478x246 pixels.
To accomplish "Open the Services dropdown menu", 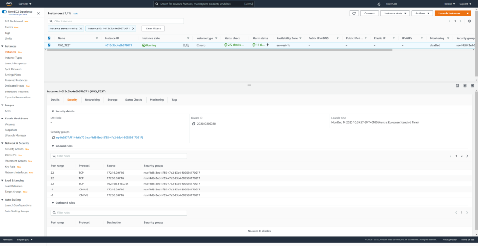I will click(25, 4).
